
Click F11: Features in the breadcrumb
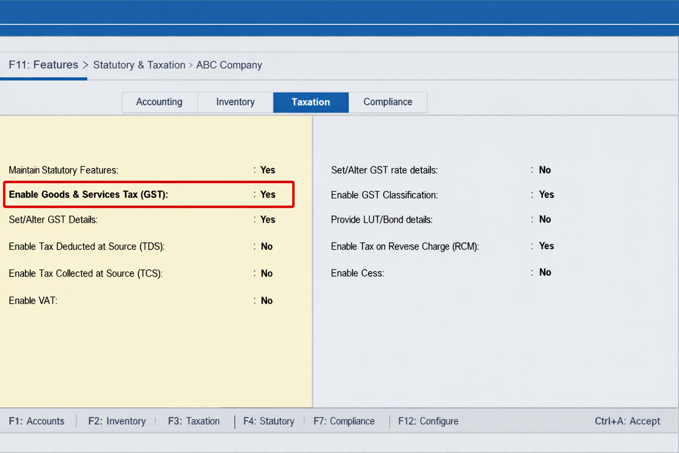pos(43,65)
